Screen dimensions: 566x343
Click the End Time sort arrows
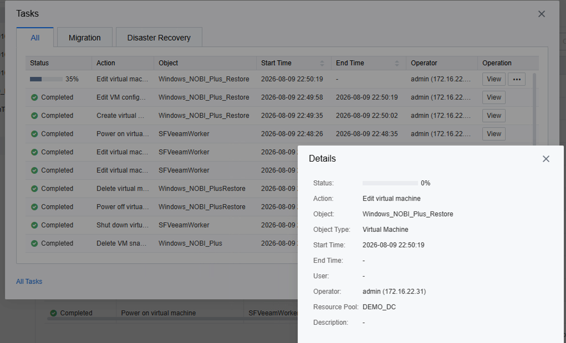[x=397, y=63]
